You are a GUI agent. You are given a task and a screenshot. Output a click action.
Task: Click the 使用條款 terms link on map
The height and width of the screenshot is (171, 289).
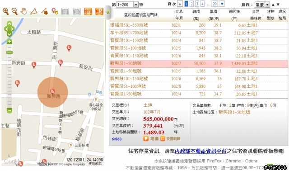(x=95, y=164)
